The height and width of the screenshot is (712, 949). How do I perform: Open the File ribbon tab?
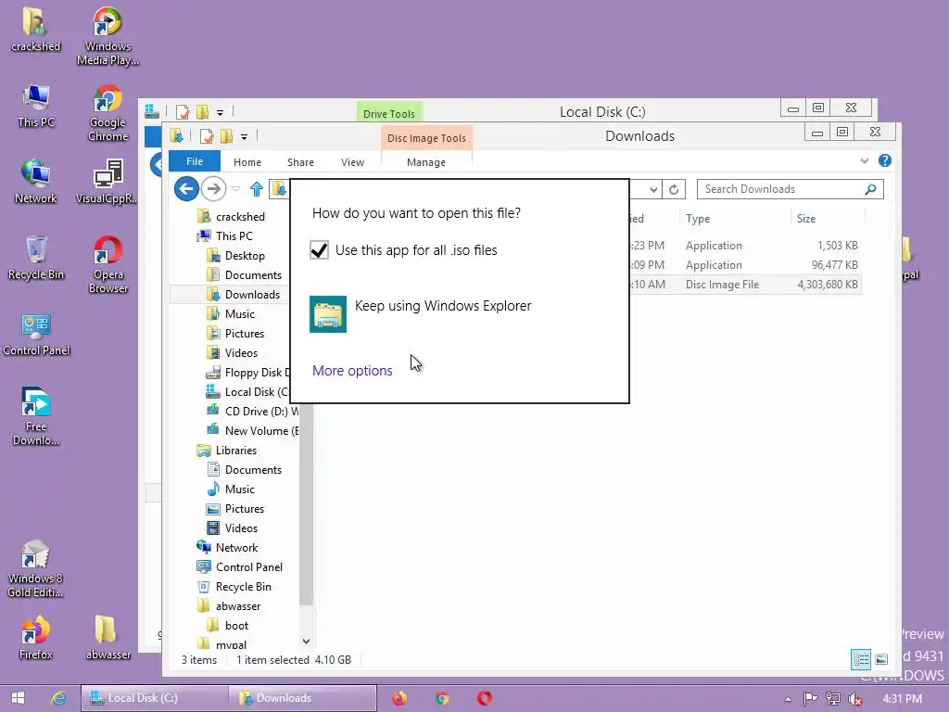click(x=195, y=161)
